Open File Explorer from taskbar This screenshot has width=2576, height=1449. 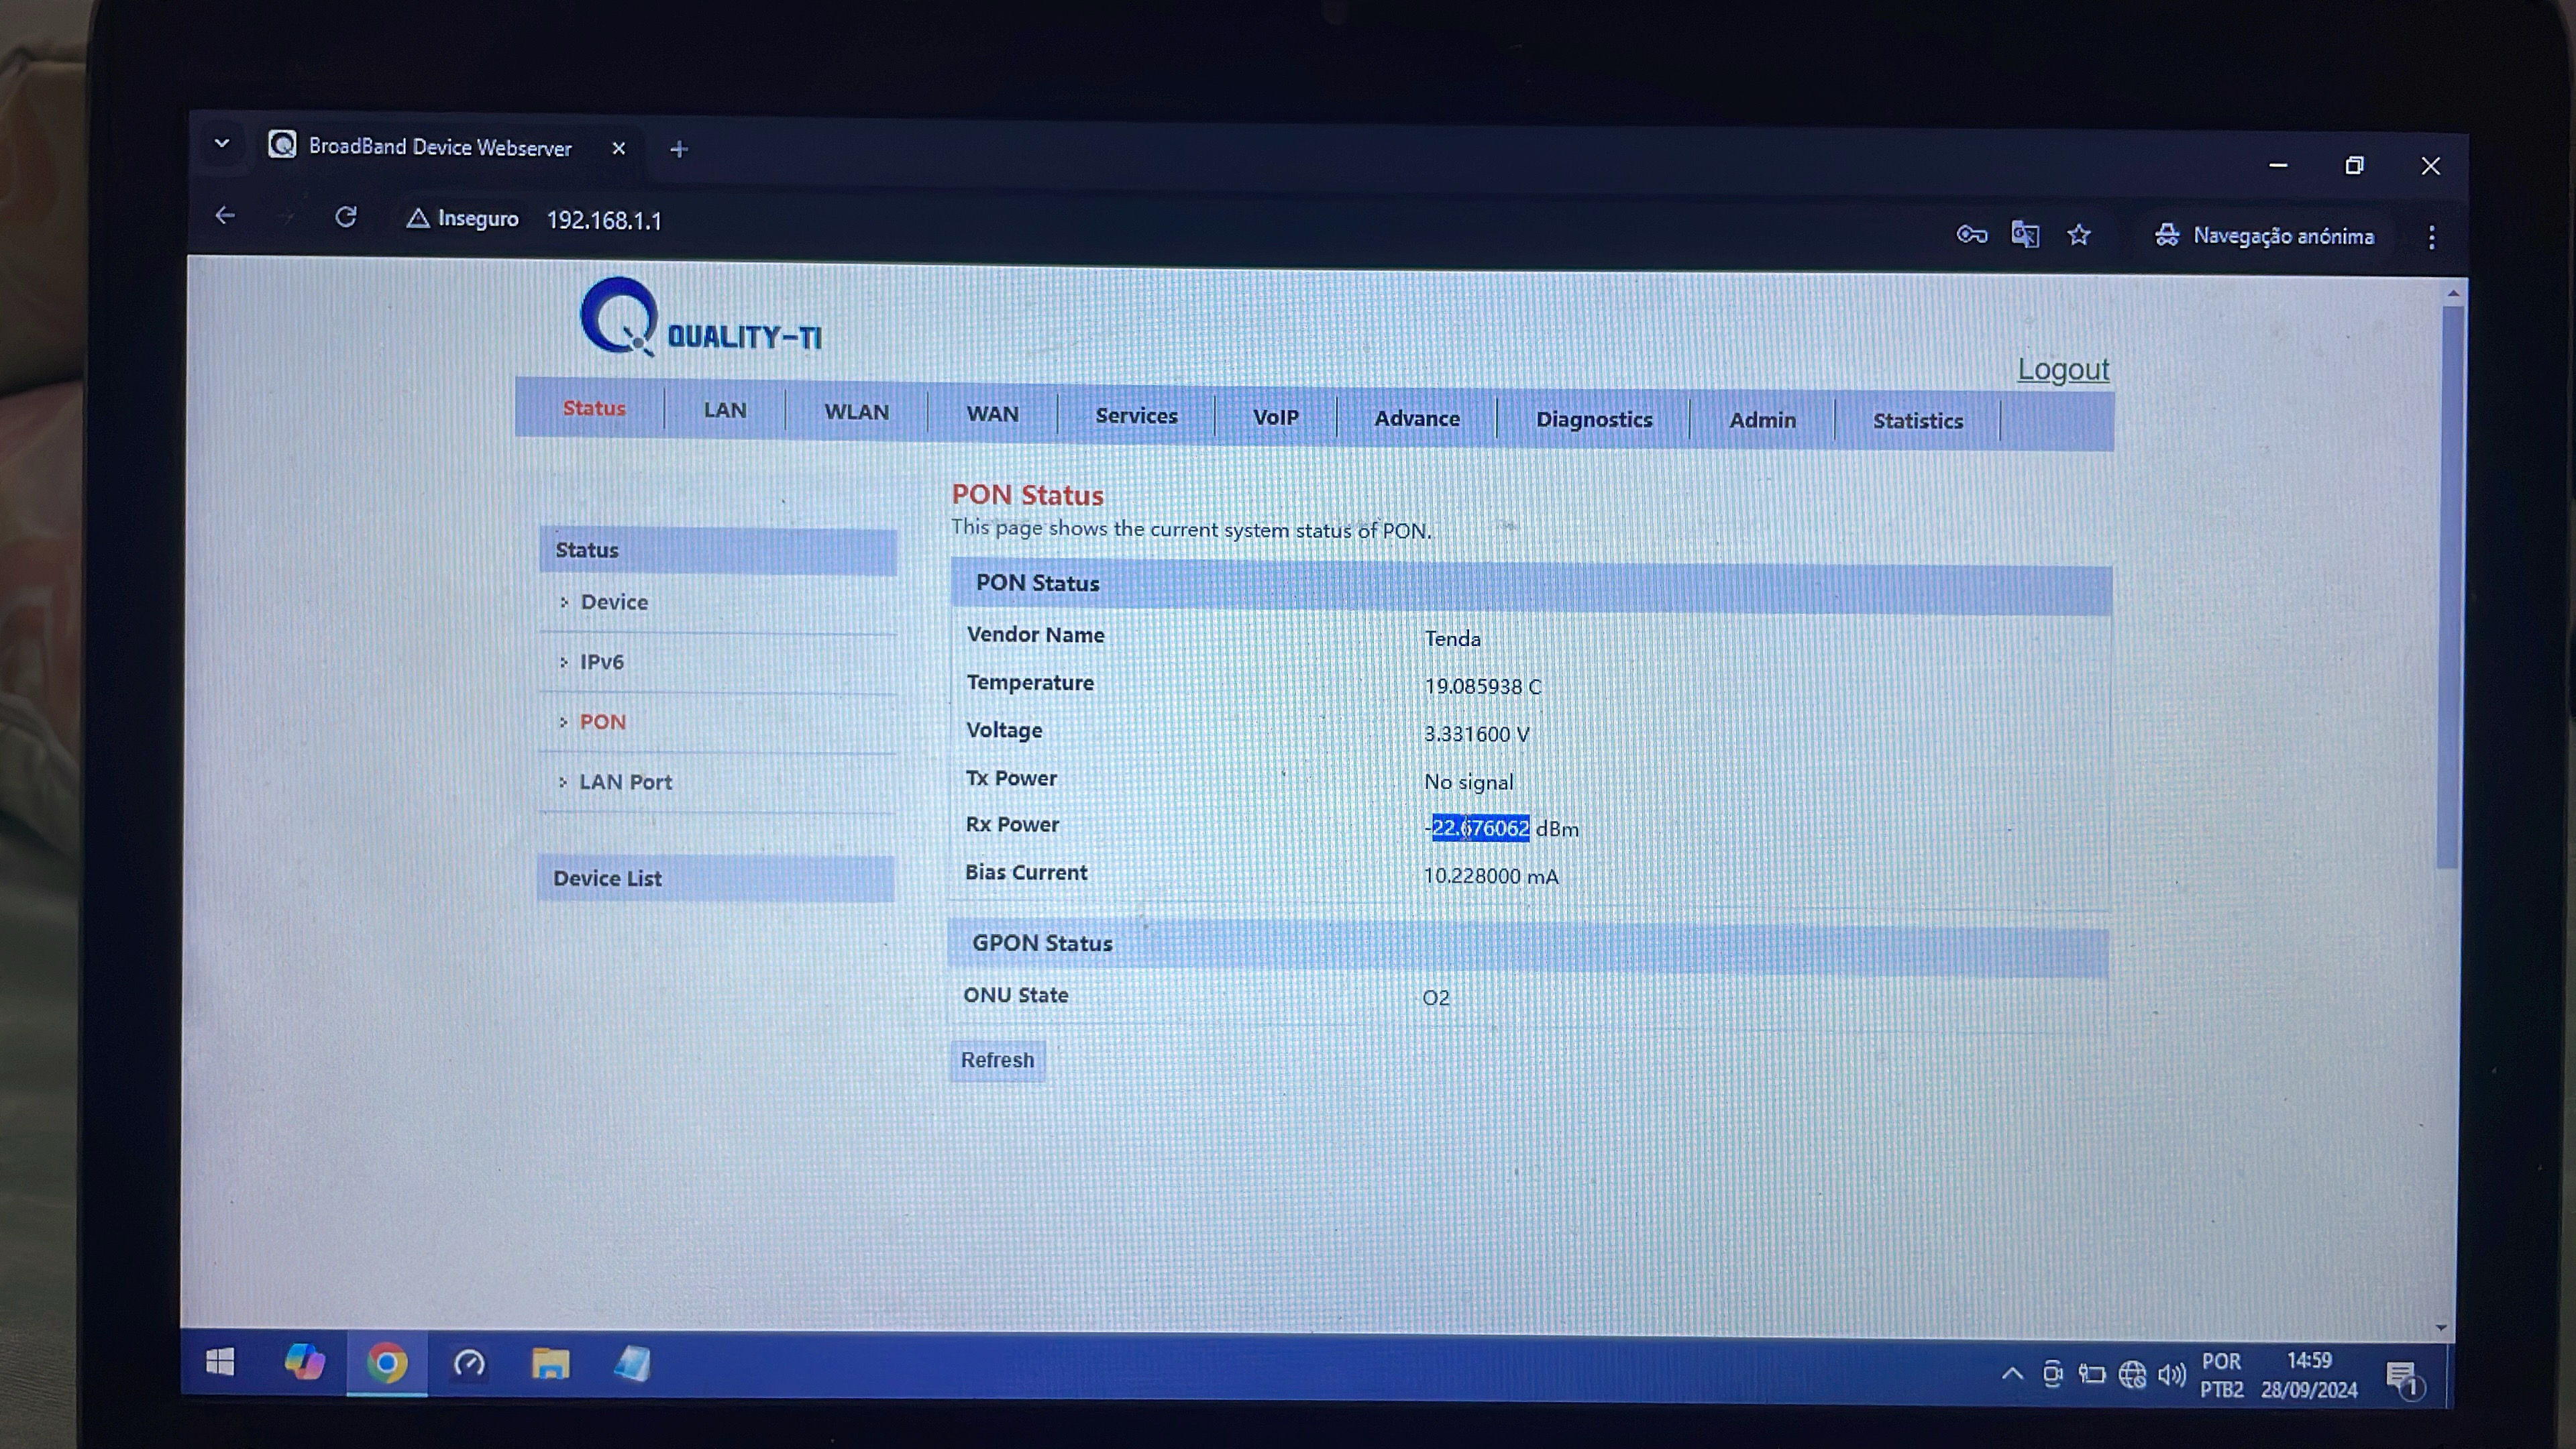tap(550, 1363)
